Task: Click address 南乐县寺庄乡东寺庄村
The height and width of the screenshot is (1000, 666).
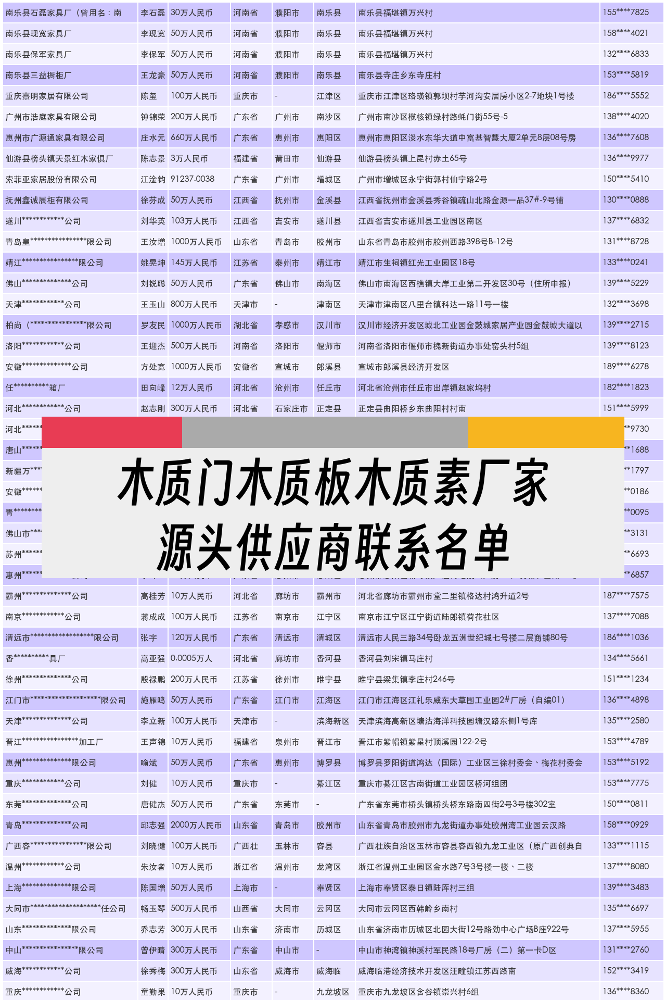Action: coord(400,75)
